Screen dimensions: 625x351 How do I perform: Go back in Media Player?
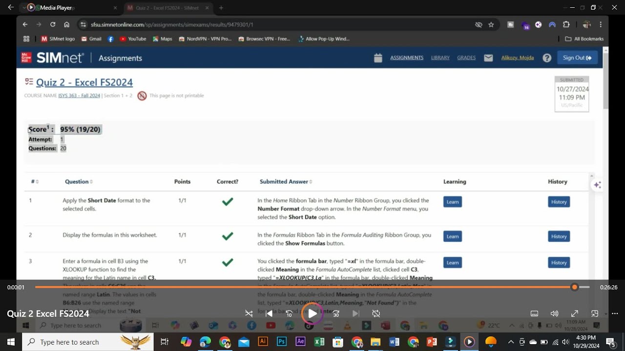(x=11, y=7)
